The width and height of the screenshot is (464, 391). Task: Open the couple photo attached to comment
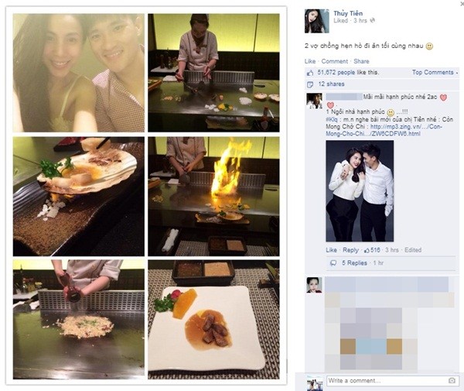(x=360, y=191)
